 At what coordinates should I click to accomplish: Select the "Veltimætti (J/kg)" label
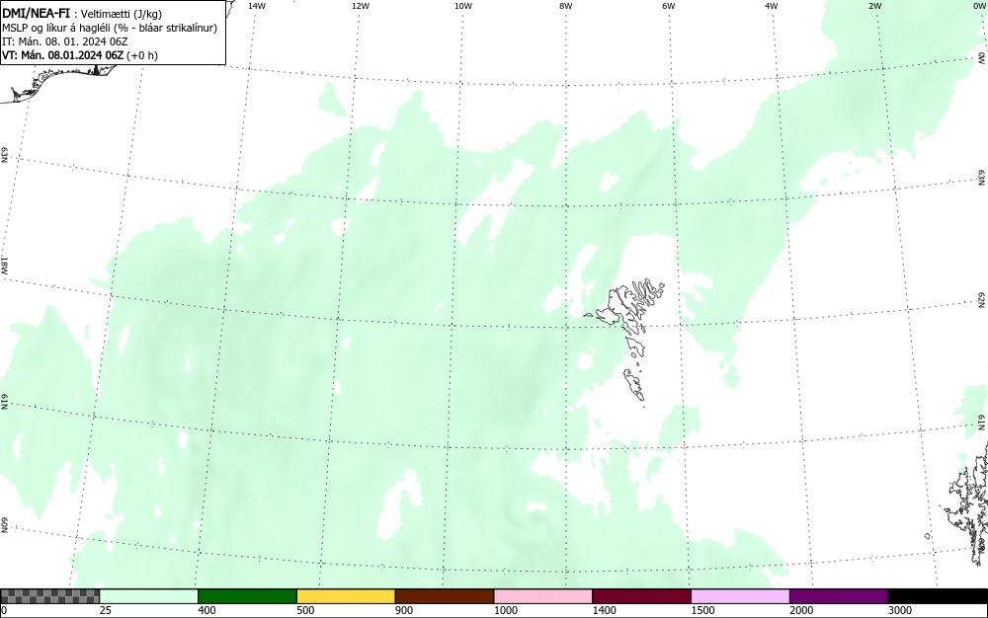(122, 14)
